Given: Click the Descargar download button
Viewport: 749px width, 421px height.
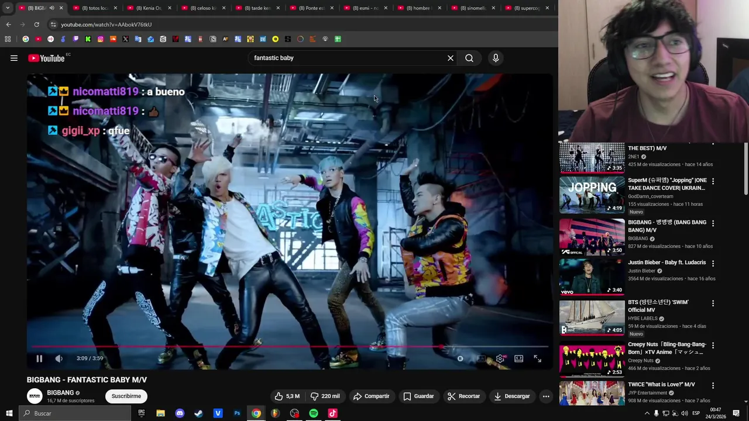Looking at the screenshot, I should pos(511,396).
